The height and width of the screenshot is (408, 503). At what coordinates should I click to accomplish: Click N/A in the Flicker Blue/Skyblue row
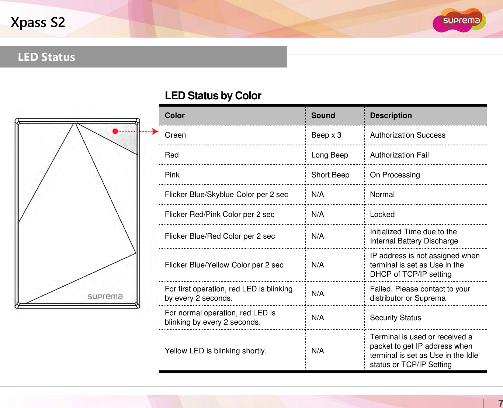coord(318,194)
